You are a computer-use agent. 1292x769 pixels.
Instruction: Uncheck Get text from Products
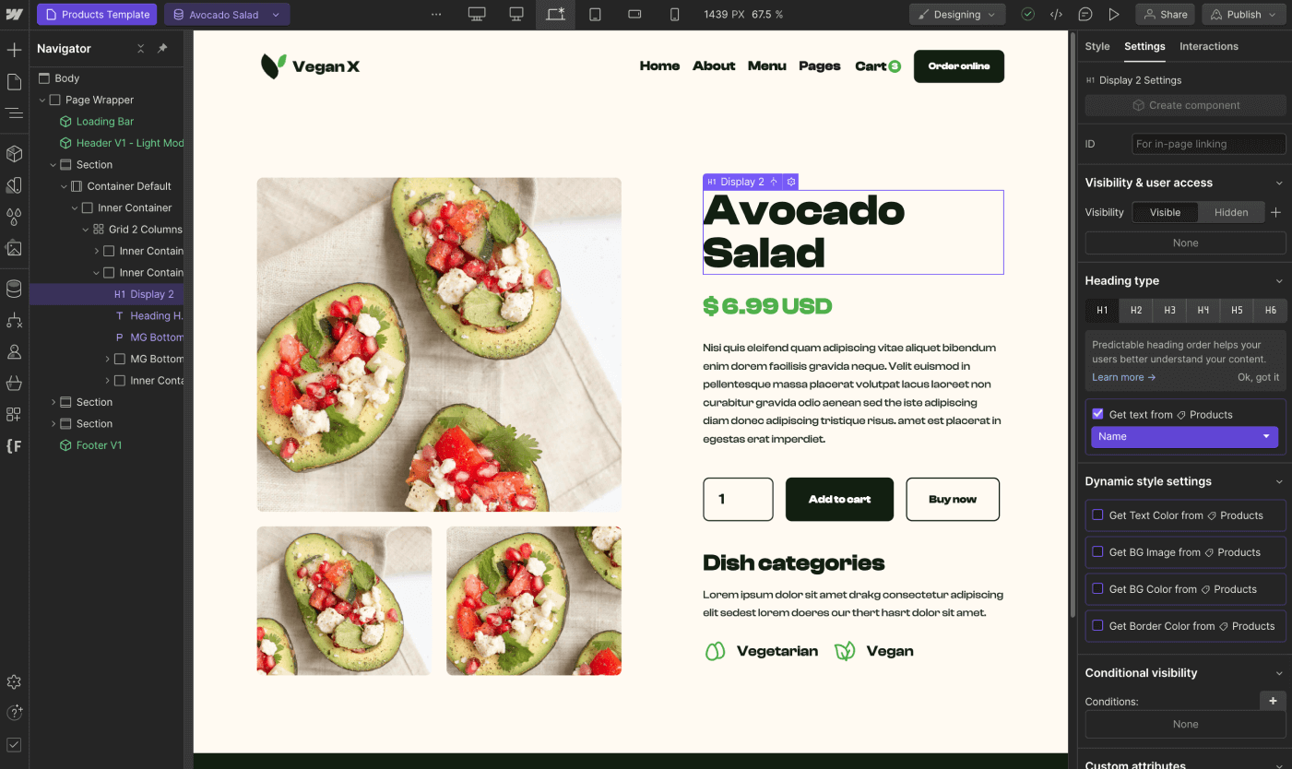tap(1097, 414)
